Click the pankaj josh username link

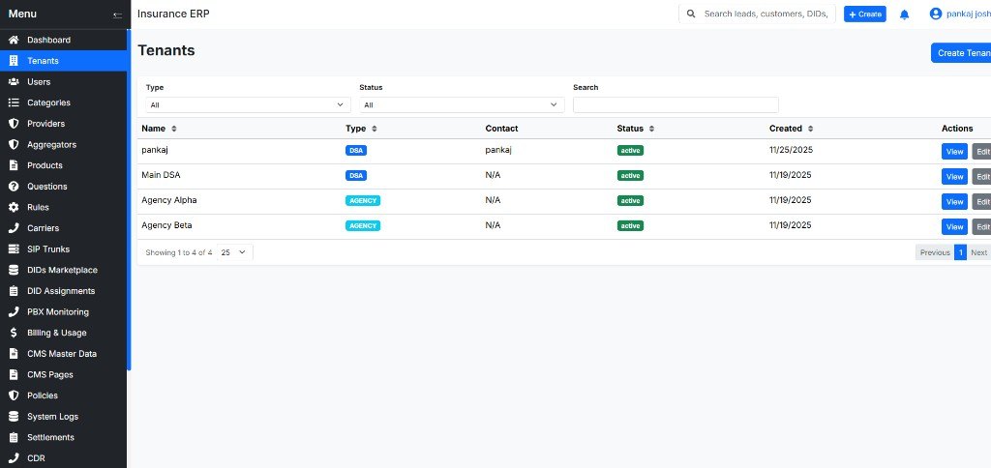968,14
